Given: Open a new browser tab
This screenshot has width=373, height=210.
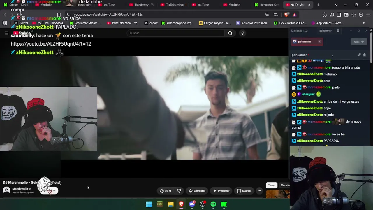Looking at the screenshot, I should (318, 5).
